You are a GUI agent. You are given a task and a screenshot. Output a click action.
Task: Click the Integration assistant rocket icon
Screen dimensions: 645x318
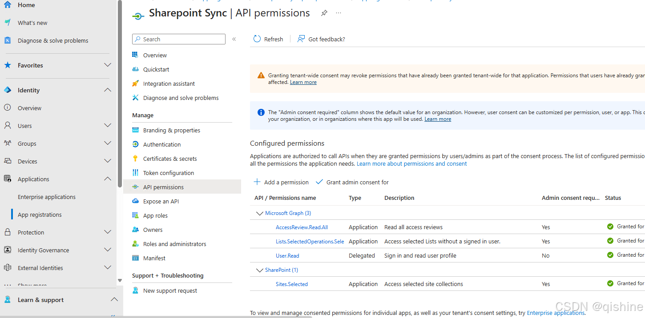click(x=136, y=83)
